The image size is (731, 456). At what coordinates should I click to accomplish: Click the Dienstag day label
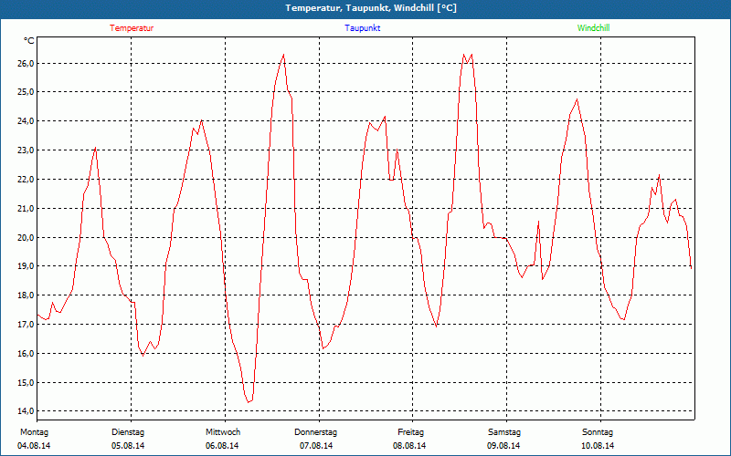tap(128, 432)
